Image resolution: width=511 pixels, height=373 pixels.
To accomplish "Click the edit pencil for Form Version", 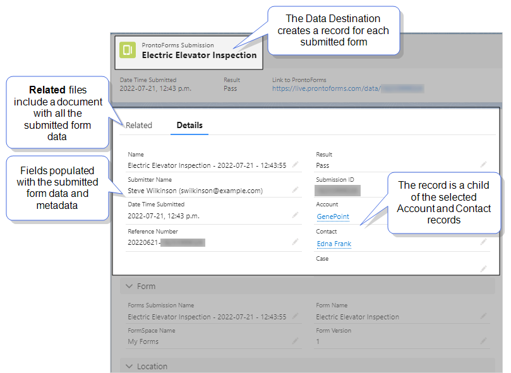I will click(x=483, y=341).
